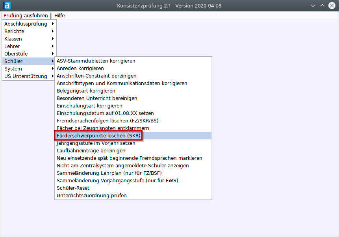Minimize the Konsistenzprüfung window
This screenshot has height=237, width=339.
pyautogui.click(x=313, y=6)
